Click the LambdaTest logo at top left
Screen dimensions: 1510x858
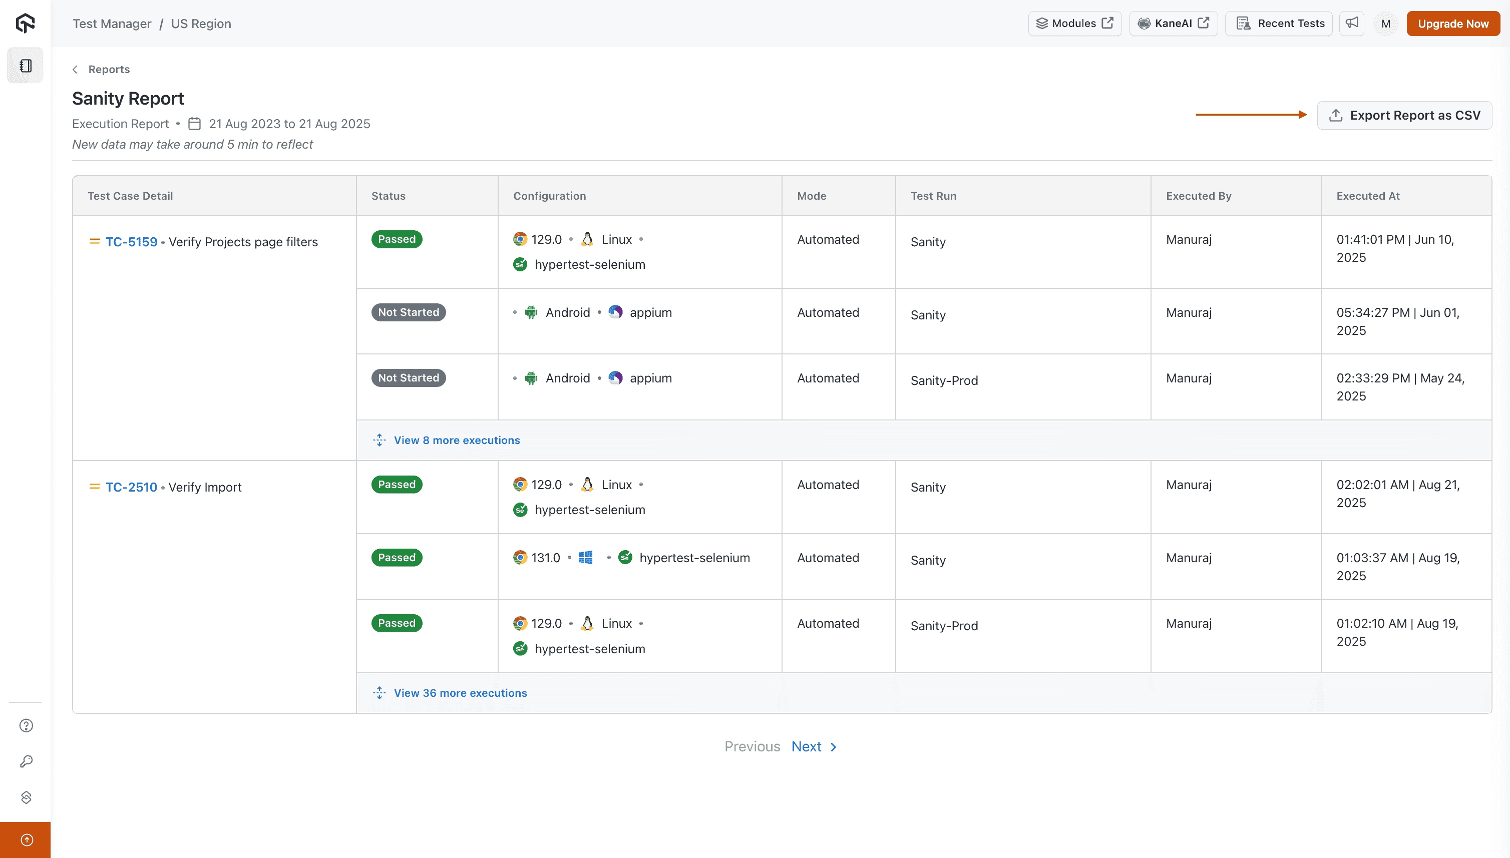pyautogui.click(x=25, y=23)
